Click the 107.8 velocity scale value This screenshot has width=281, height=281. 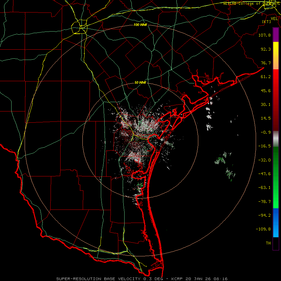click(264, 35)
